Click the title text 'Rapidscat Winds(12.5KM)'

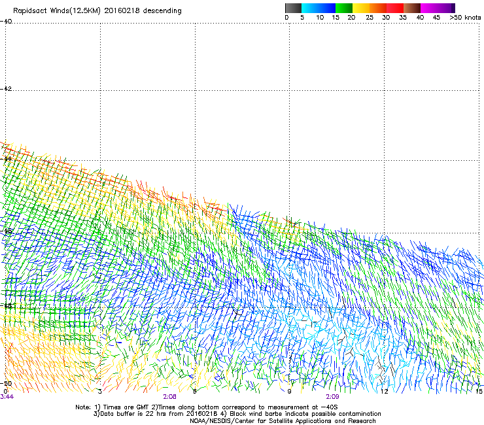(x=57, y=11)
